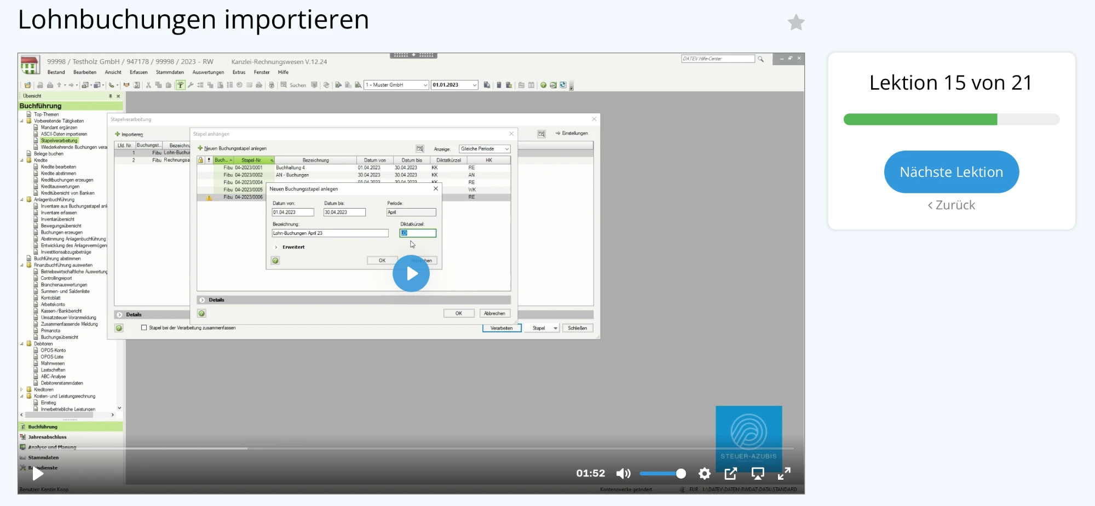
Task: Expand Details in the Stapel anhängen dialog
Action: pos(202,300)
